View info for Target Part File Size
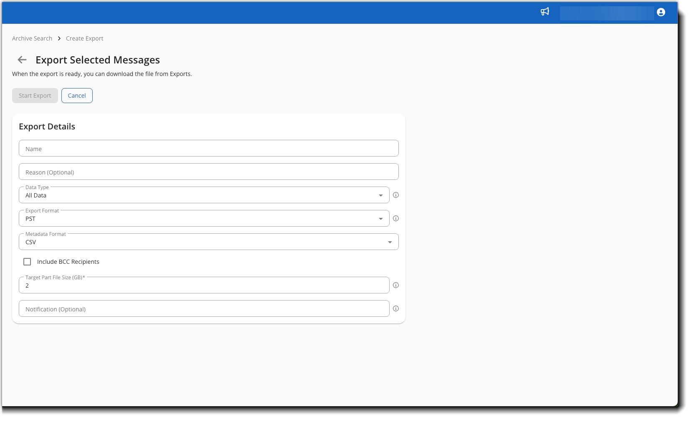 396,285
